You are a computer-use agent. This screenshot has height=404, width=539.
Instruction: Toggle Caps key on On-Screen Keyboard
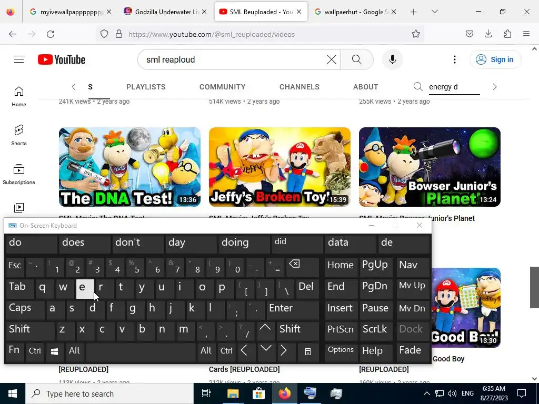pos(25,309)
